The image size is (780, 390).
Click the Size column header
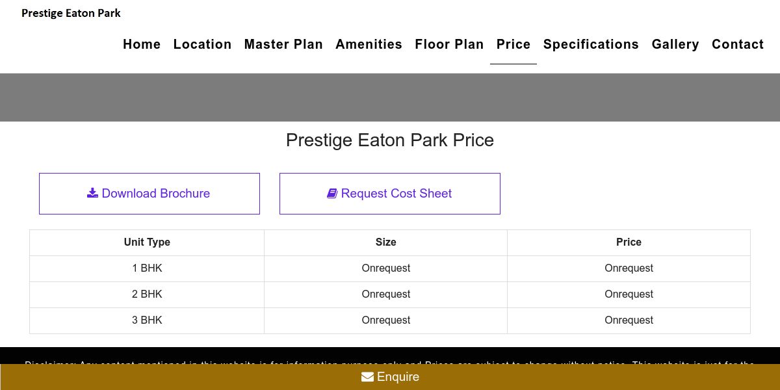click(385, 242)
